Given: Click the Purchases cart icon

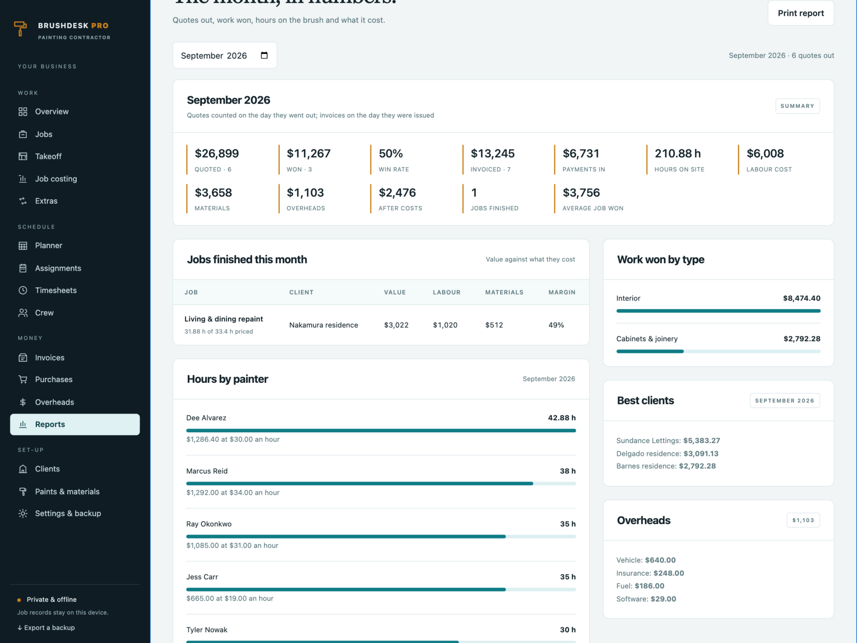Looking at the screenshot, I should coord(23,380).
